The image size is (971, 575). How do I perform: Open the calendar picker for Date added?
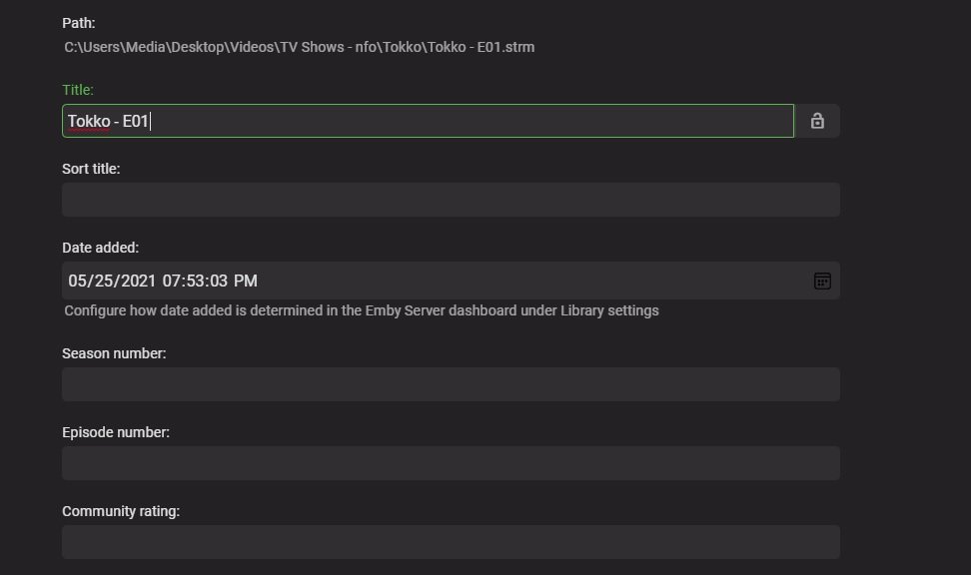[x=822, y=281]
